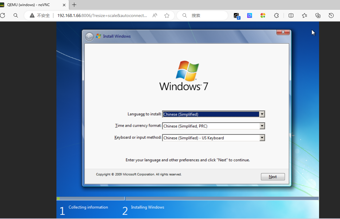Open the black extension with badge 2

(x=237, y=15)
